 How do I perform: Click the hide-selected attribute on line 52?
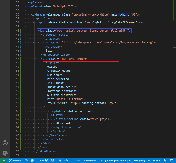(x=58, y=79)
